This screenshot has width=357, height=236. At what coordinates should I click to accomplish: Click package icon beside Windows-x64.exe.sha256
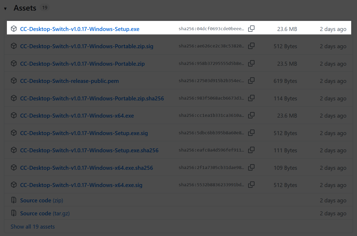click(14, 168)
